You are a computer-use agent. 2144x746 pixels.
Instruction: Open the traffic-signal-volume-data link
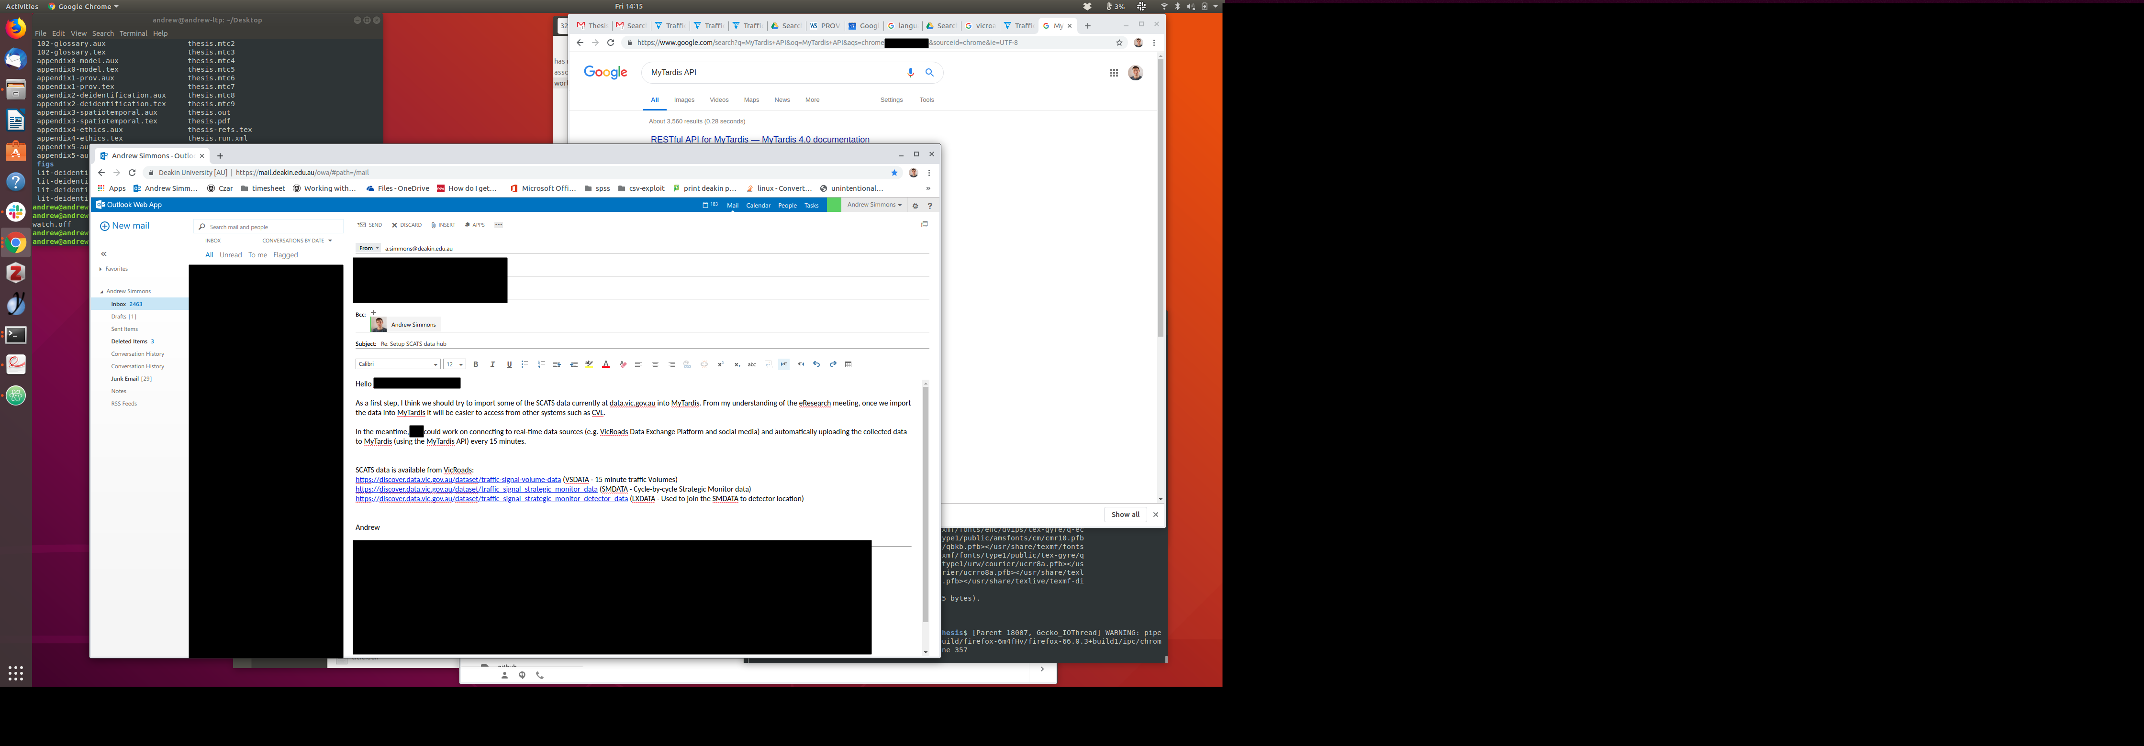point(458,480)
